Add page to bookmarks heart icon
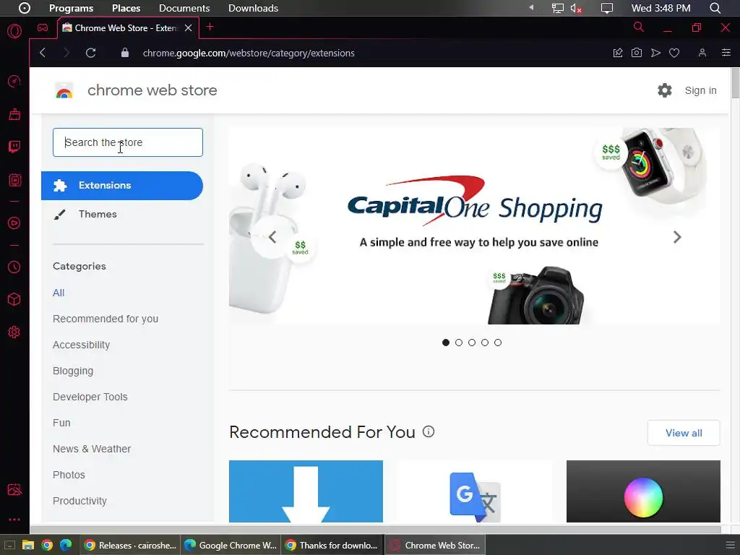Screen dimensions: 740x555 click(674, 53)
